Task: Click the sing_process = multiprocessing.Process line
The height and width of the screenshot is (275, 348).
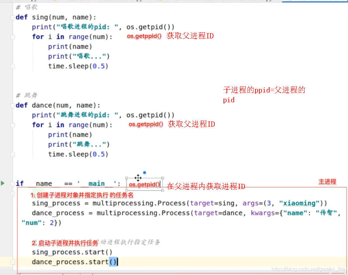Action: click(179, 203)
